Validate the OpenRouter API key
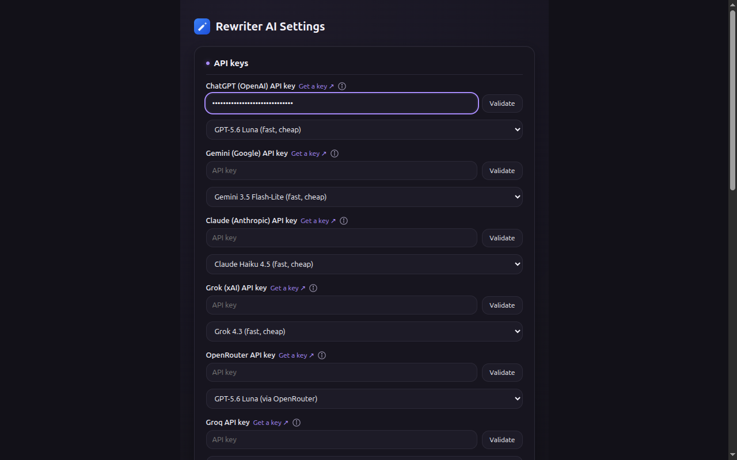The width and height of the screenshot is (737, 460). pyautogui.click(x=502, y=373)
